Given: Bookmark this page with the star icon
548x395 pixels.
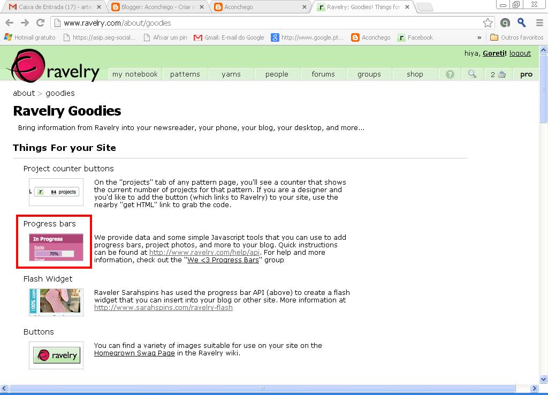Looking at the screenshot, I should (488, 23).
